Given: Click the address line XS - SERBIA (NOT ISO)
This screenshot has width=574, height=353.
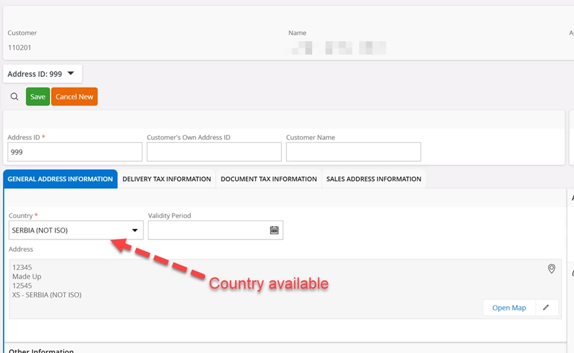Looking at the screenshot, I should pos(47,295).
